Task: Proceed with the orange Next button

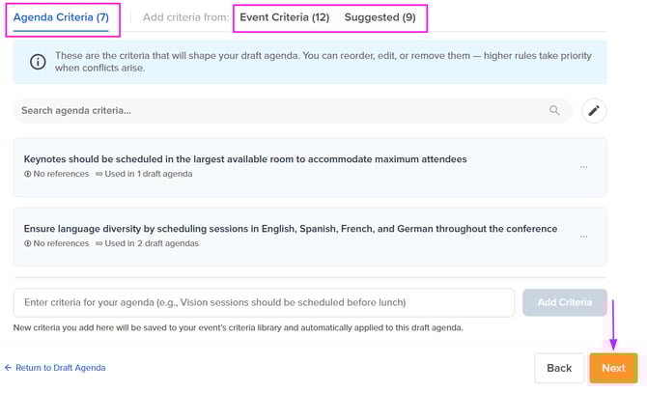Action: (x=613, y=368)
